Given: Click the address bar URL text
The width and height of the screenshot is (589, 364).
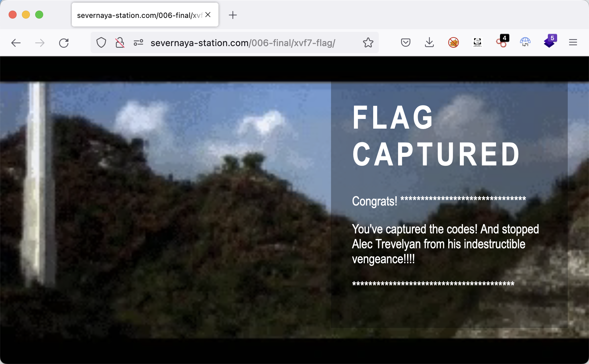Looking at the screenshot, I should pyautogui.click(x=242, y=43).
